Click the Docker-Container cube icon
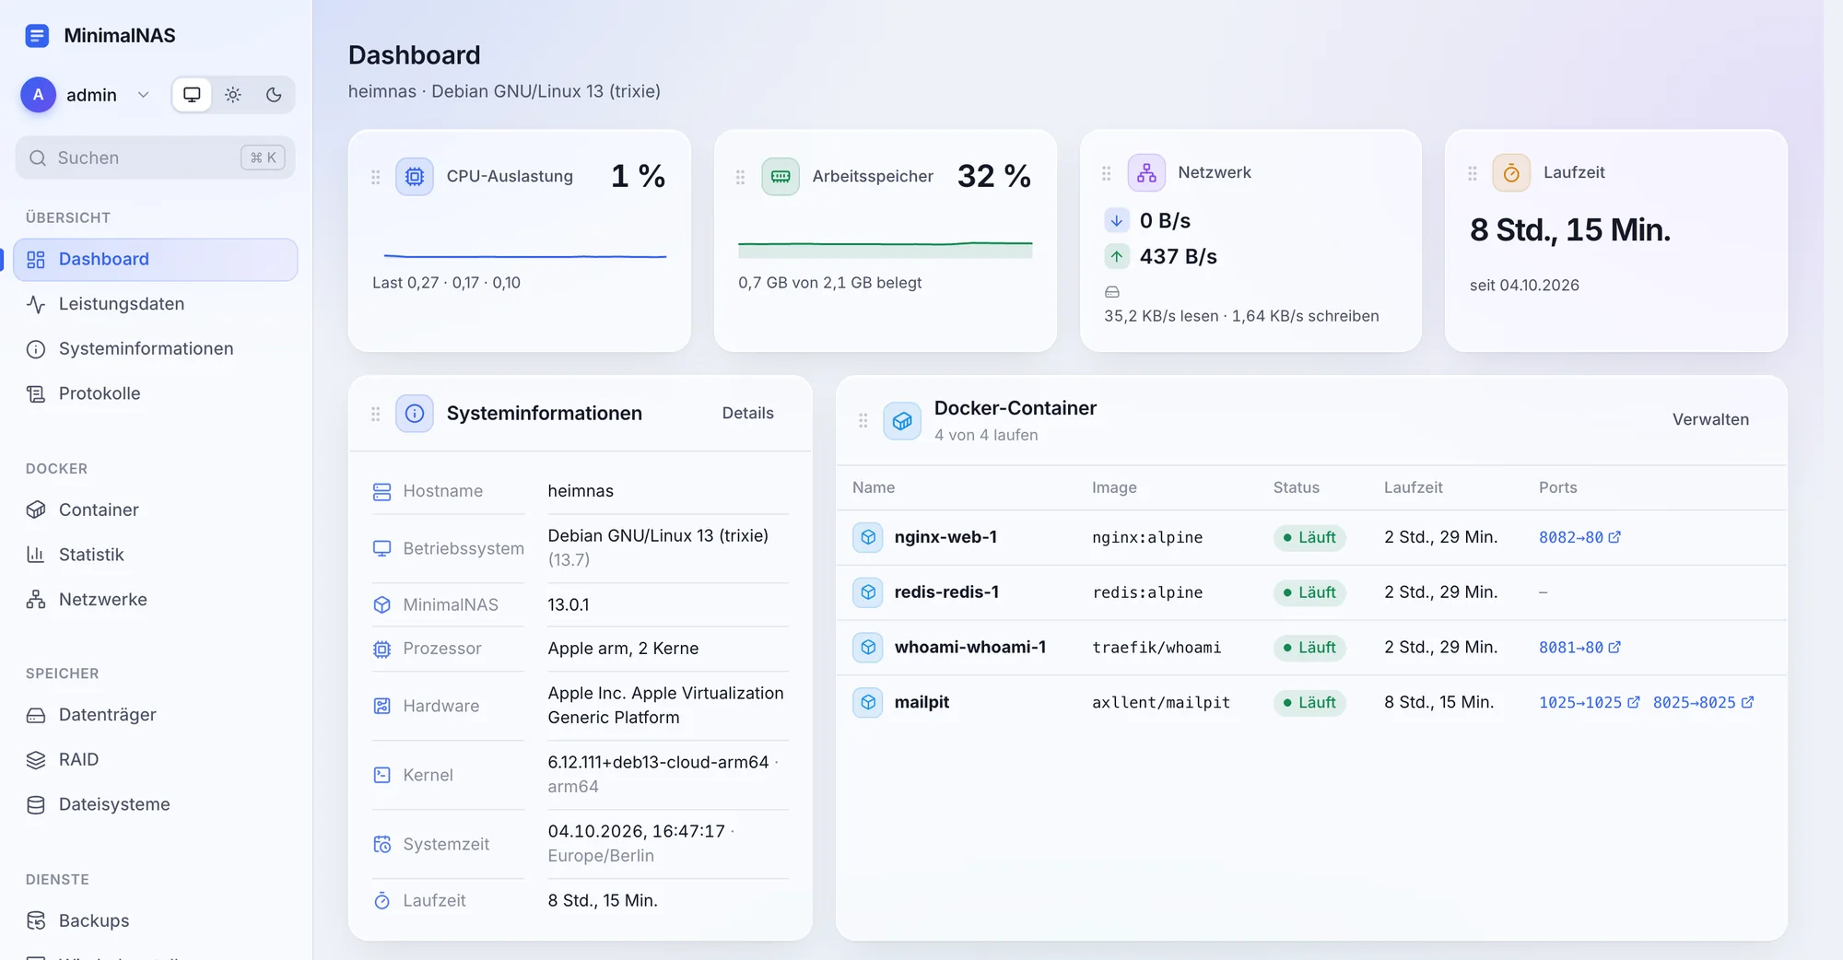This screenshot has height=960, width=1843. pyautogui.click(x=902, y=421)
